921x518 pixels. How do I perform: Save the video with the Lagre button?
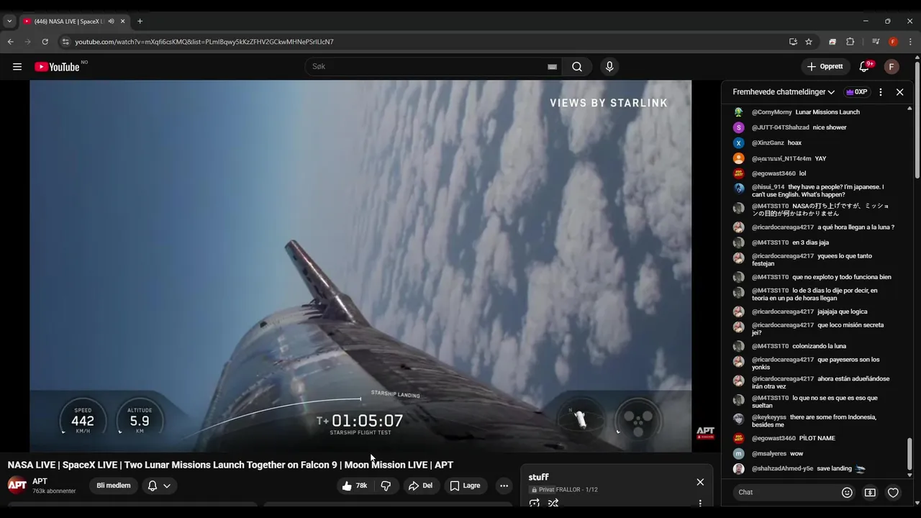click(x=465, y=486)
